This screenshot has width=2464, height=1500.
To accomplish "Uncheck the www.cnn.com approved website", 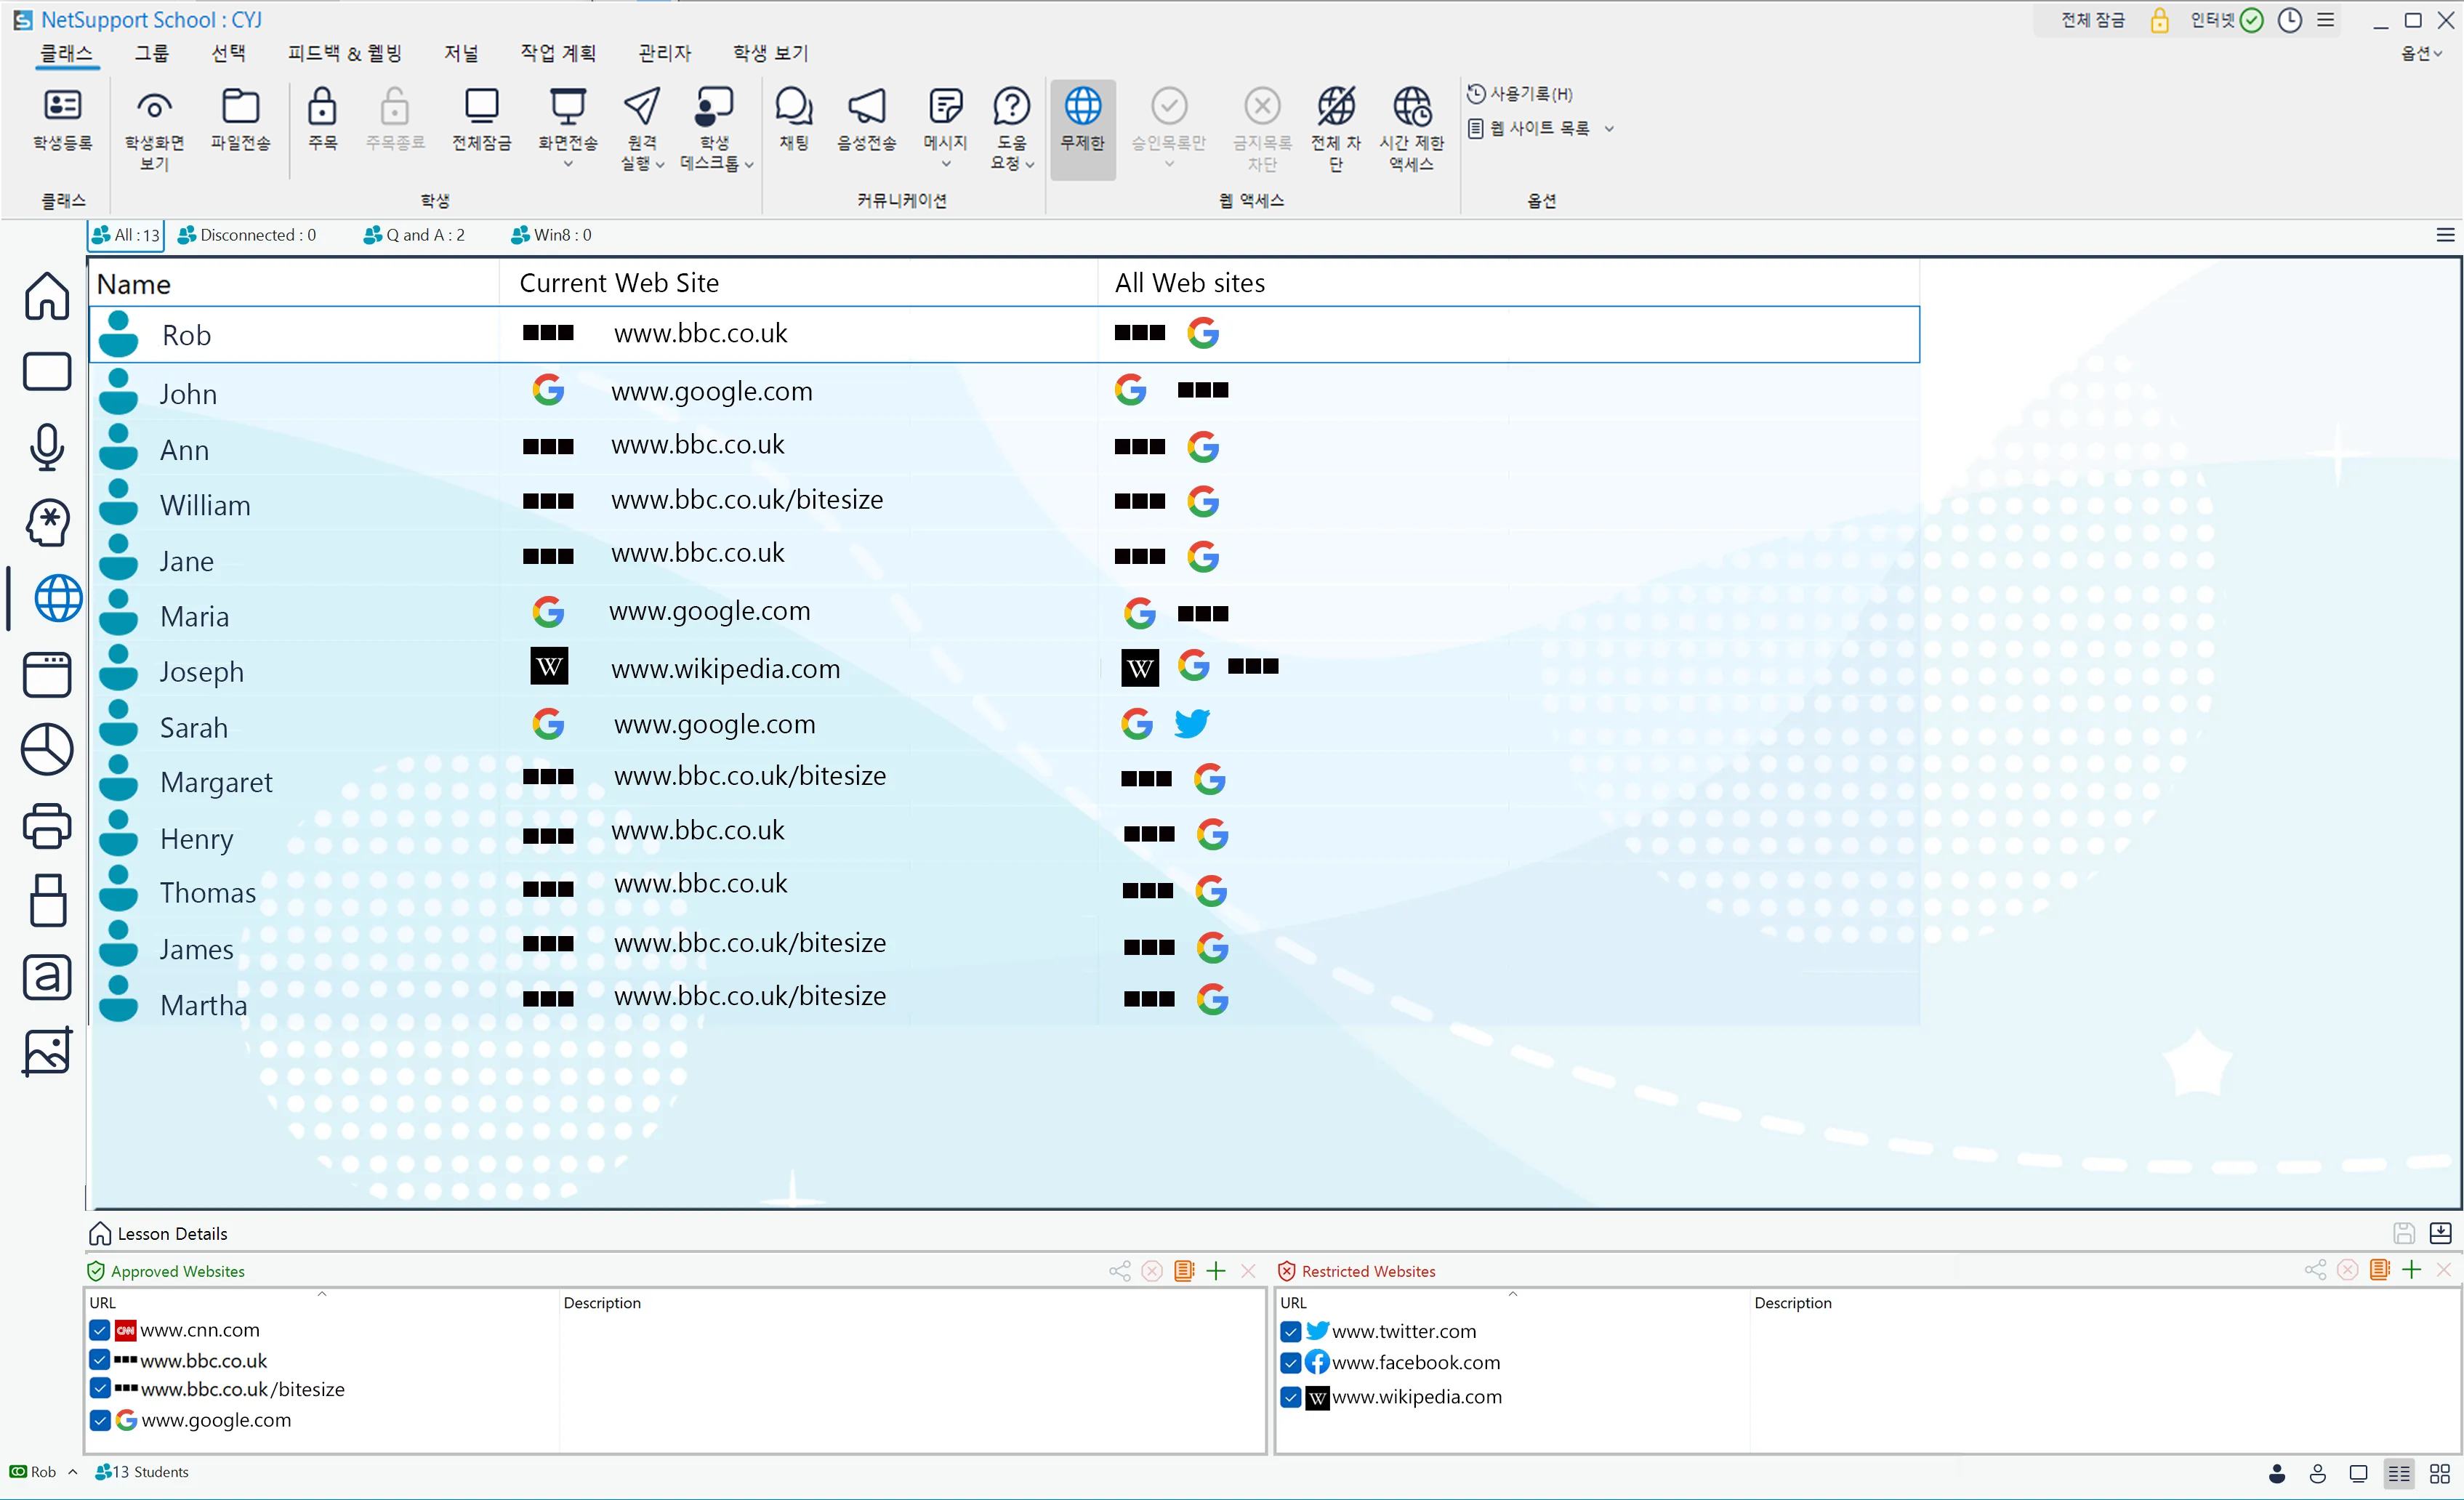I will tap(99, 1330).
